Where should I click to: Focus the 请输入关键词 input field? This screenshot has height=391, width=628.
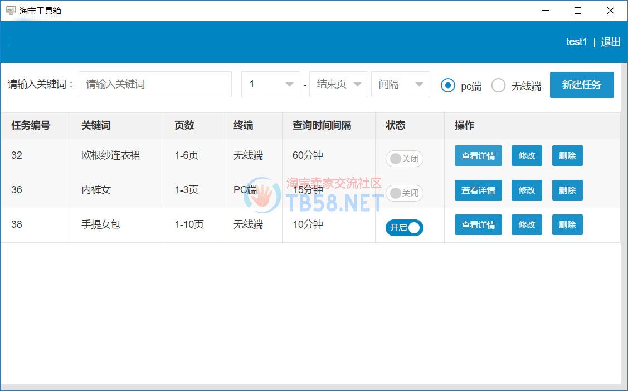155,85
